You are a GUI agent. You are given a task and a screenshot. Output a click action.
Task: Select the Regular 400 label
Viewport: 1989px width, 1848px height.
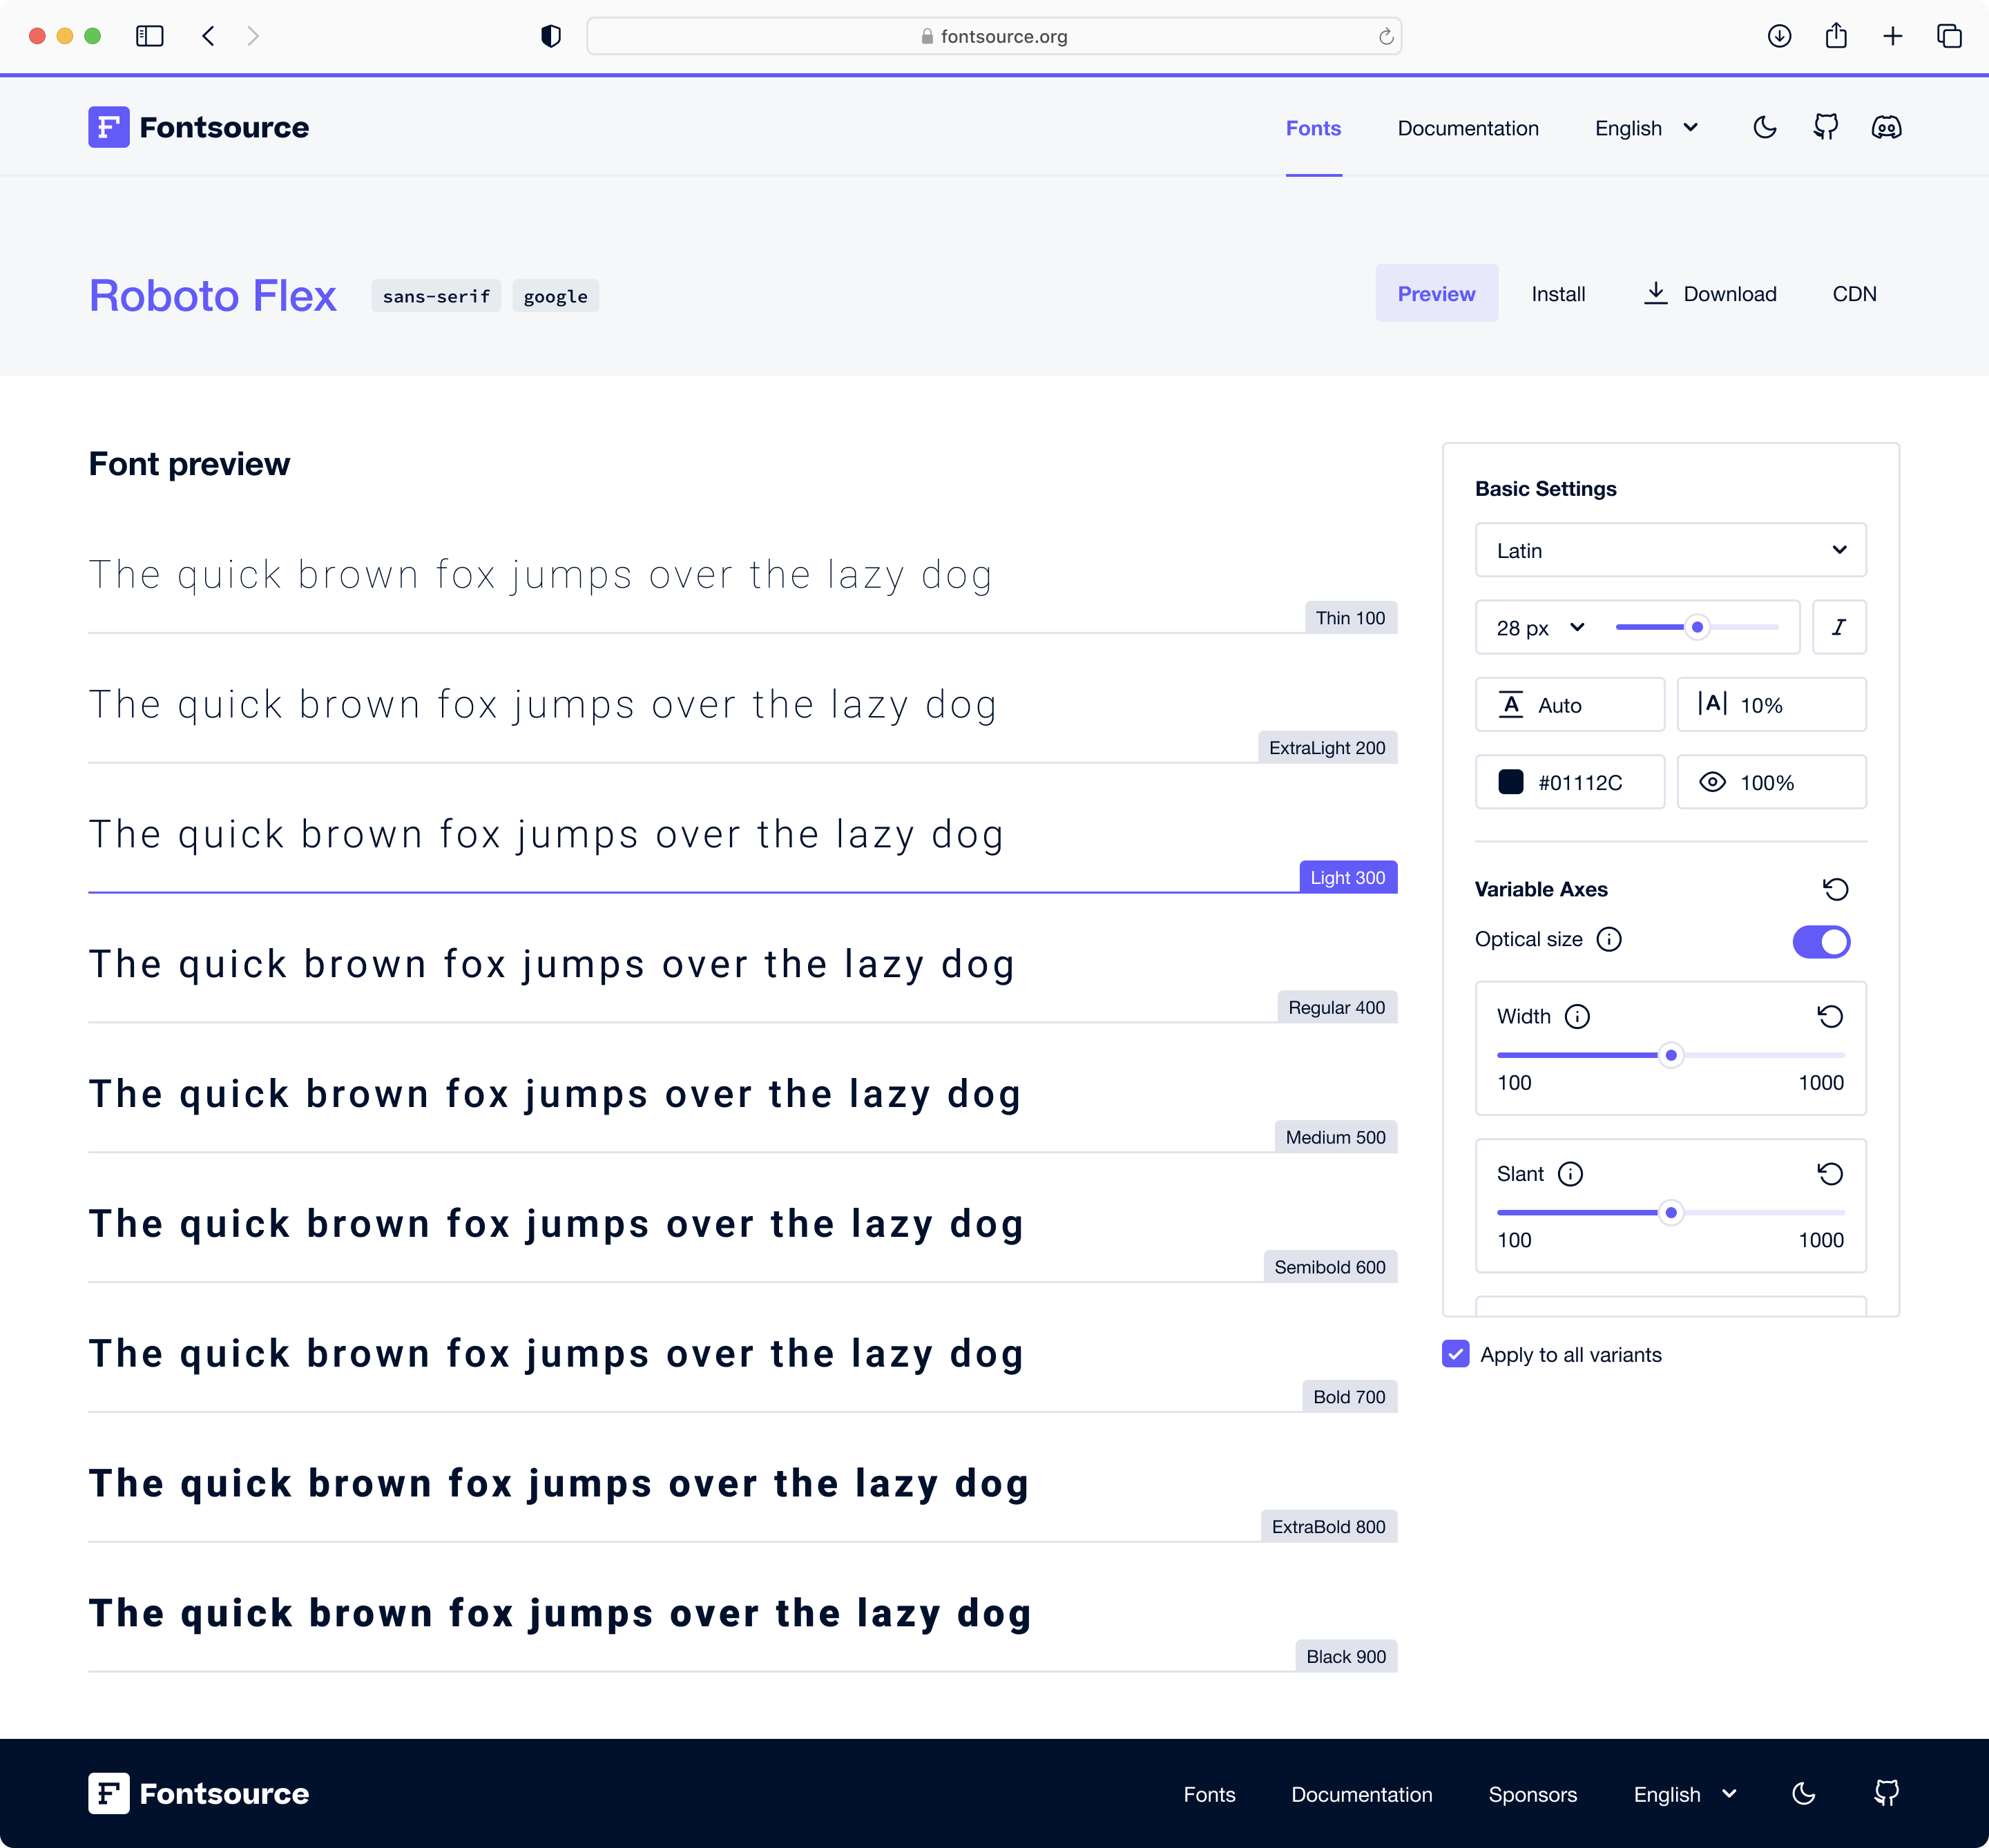pos(1336,1007)
